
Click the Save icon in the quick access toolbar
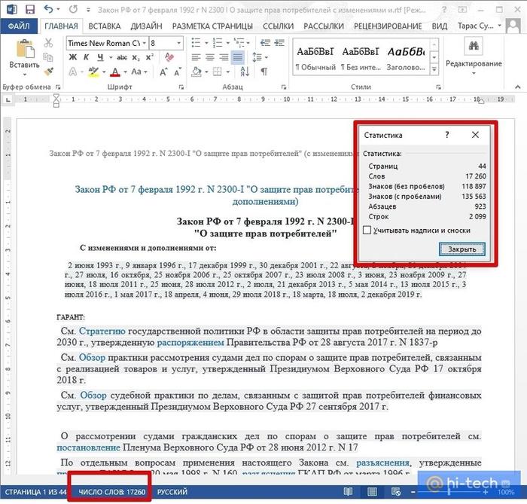[28, 9]
